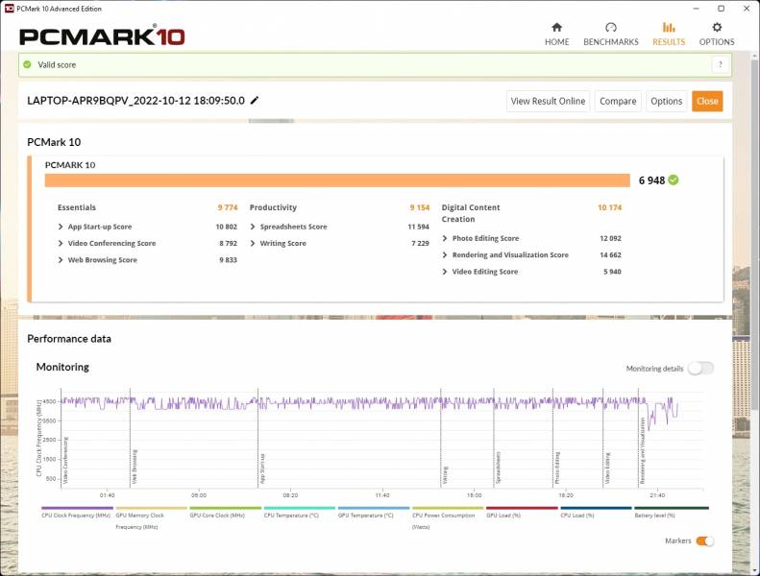Viewport: 760px width, 576px height.
Task: Click the help question mark in Valid score bar
Action: [x=721, y=64]
